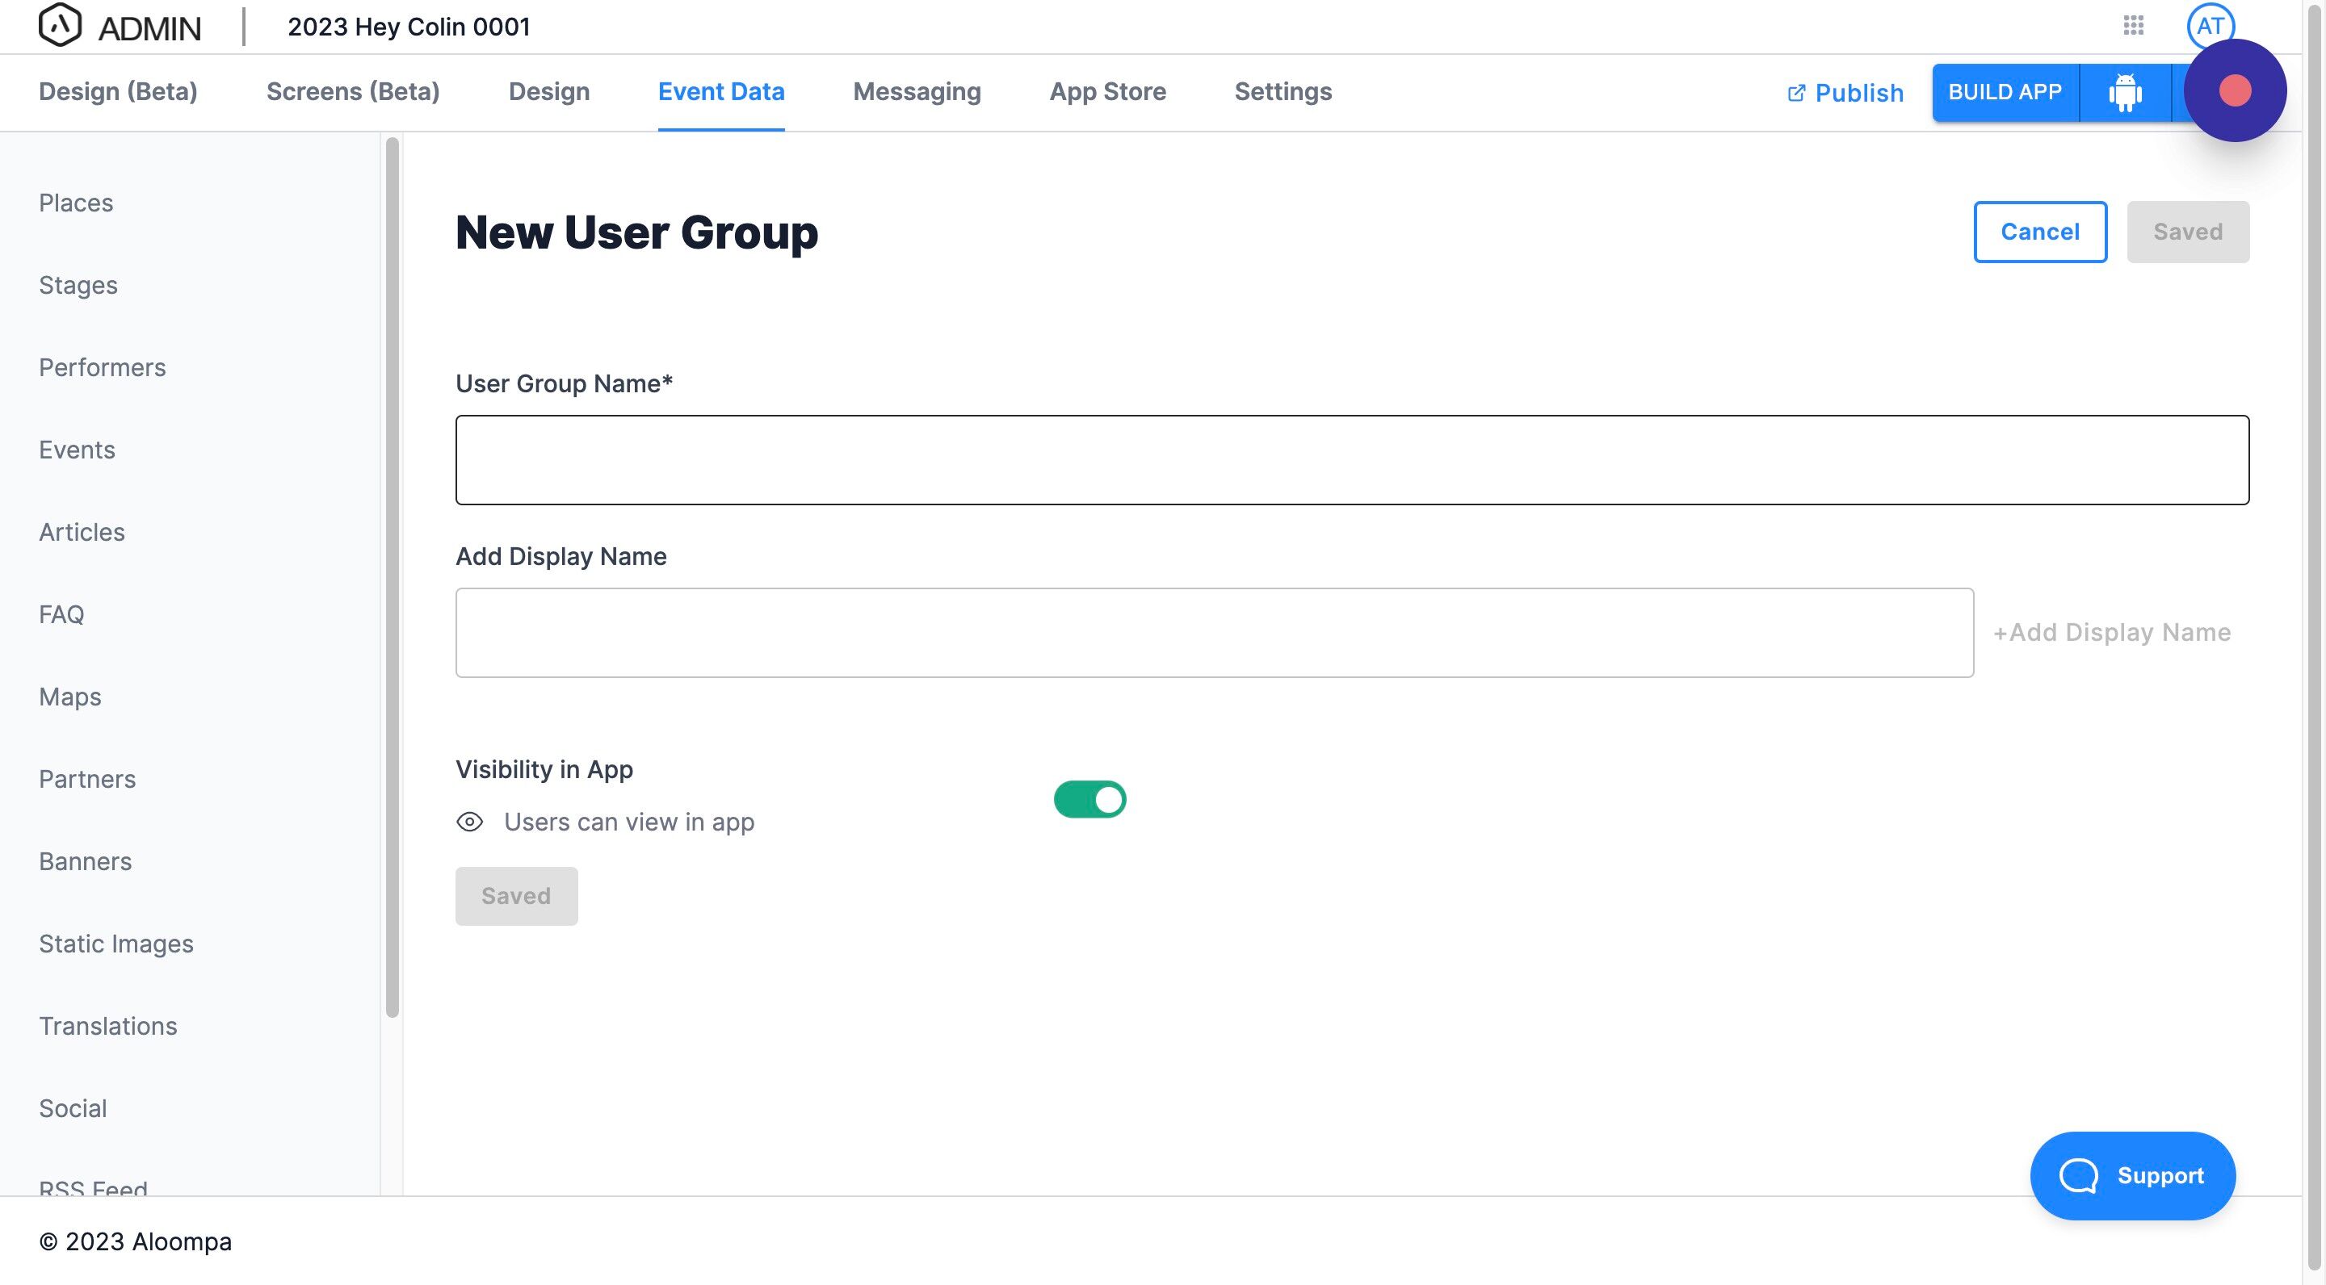Open FAQ in the sidebar
The width and height of the screenshot is (2326, 1285).
click(61, 613)
